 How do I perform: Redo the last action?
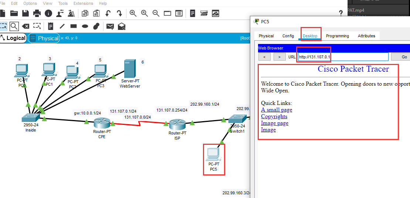coord(119,13)
